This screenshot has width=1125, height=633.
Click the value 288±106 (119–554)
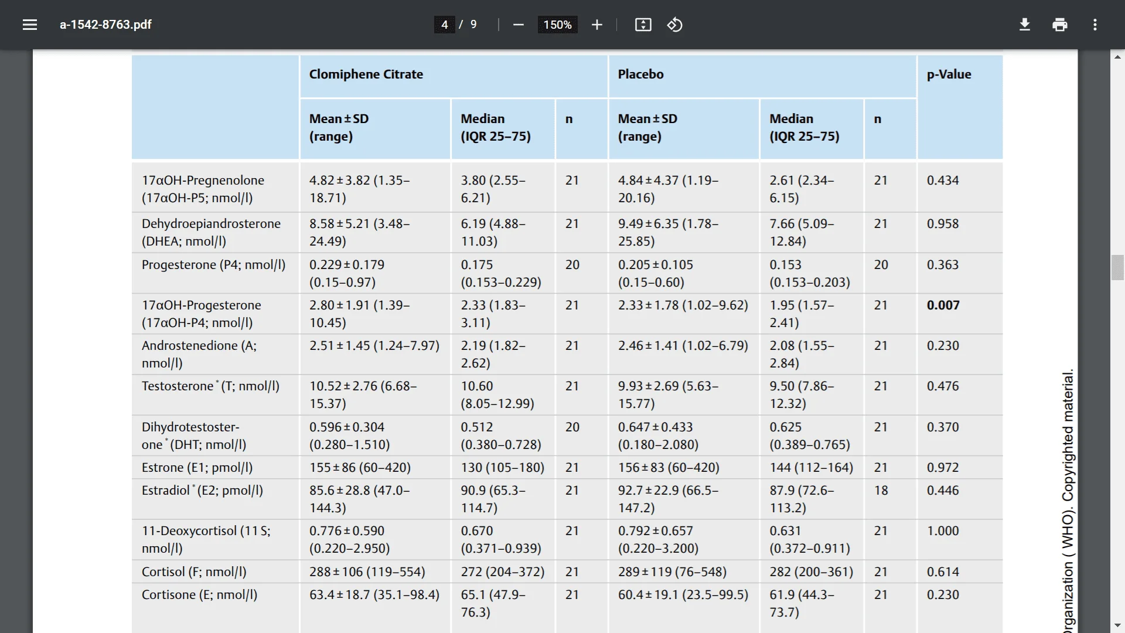click(367, 572)
